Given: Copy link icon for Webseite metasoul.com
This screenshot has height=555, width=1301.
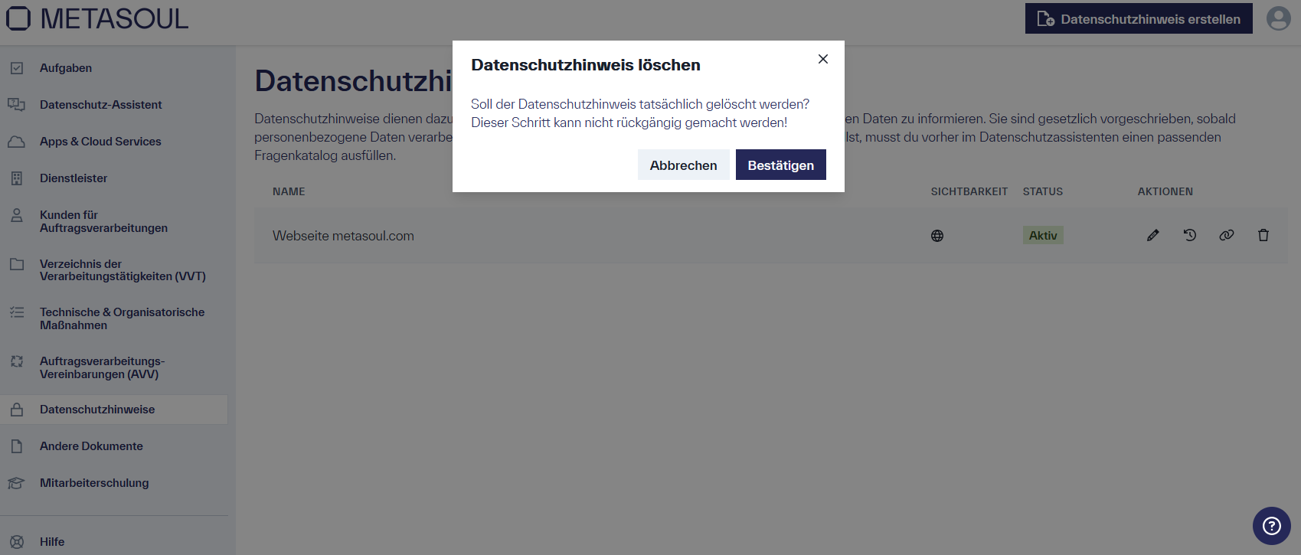Looking at the screenshot, I should click(1227, 235).
